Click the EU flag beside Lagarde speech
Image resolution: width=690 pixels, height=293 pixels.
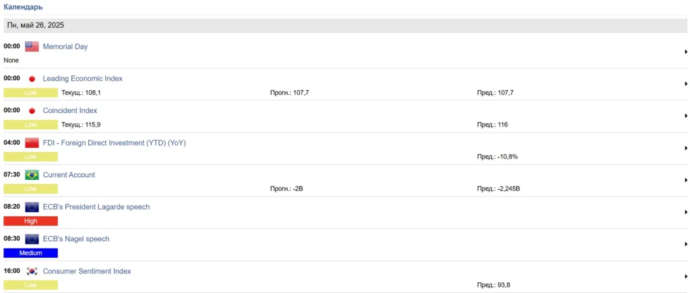32,207
